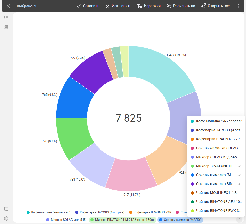Close the selection toolbar with X icon

click(8, 6)
